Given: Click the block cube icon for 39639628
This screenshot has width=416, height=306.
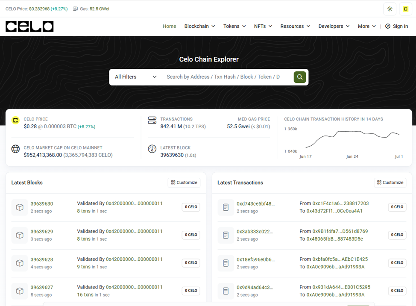Looking at the screenshot, I should (x=20, y=263).
